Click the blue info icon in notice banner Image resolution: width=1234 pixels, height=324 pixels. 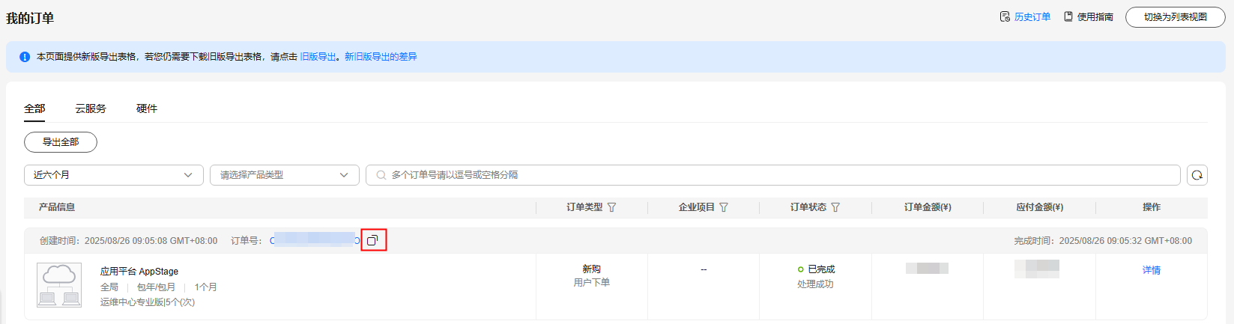(x=25, y=57)
